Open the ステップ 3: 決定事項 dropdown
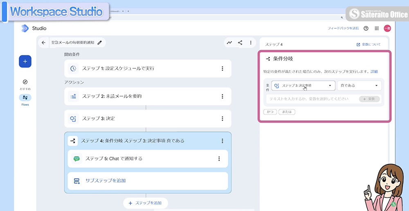The image size is (409, 211). click(303, 85)
